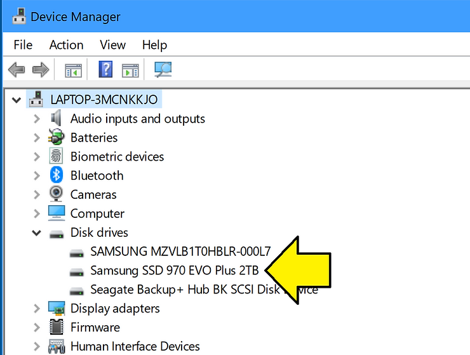Select Human Interface Devices label
The height and width of the screenshot is (355, 470).
click(135, 346)
